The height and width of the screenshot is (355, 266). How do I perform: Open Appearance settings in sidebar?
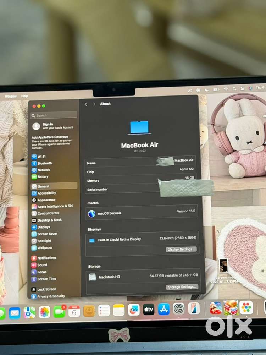click(43, 200)
